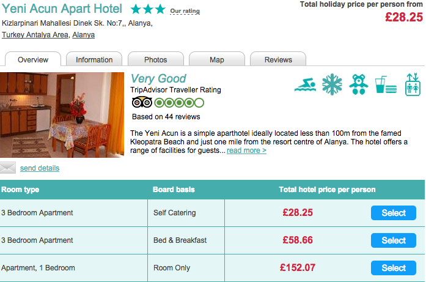Click the elevator lift icon
Viewport: 426px width, 282px height.
[413, 84]
